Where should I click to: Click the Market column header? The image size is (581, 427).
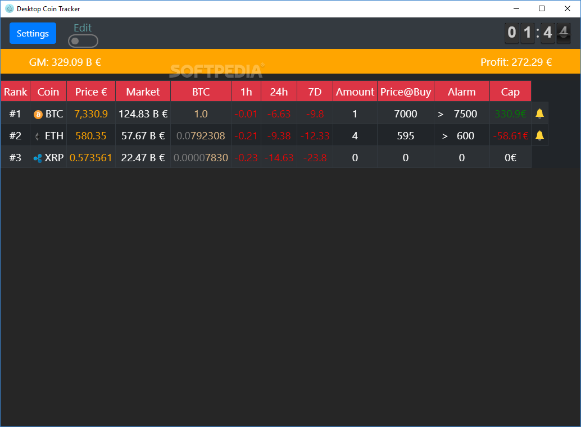[x=143, y=92]
